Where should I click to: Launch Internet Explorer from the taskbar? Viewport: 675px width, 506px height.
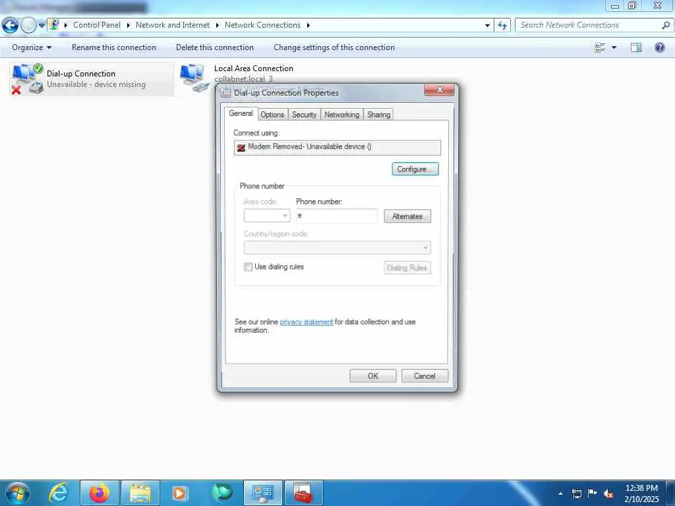[x=59, y=493]
